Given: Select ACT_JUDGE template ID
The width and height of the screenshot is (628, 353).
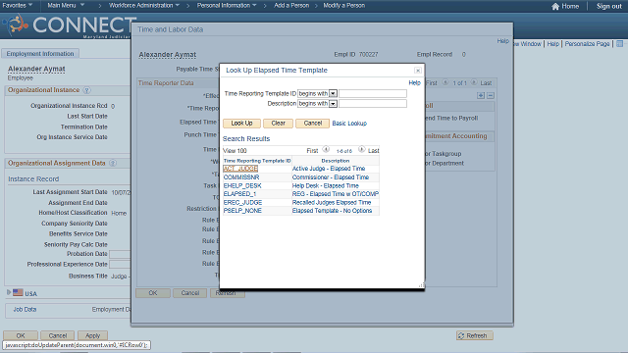Looking at the screenshot, I should point(240,169).
